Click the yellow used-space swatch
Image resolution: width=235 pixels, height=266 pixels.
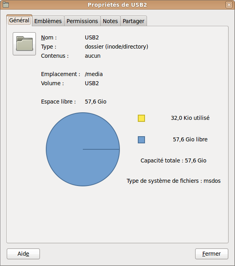pyautogui.click(x=141, y=118)
